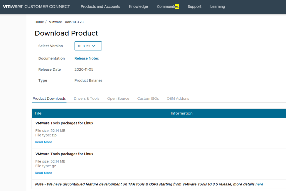Go to Home breadcrumb link

[39, 22]
